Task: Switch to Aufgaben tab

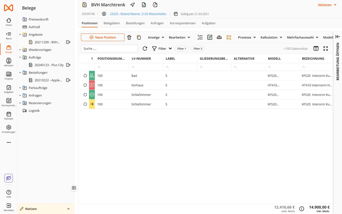Action: [x=209, y=23]
